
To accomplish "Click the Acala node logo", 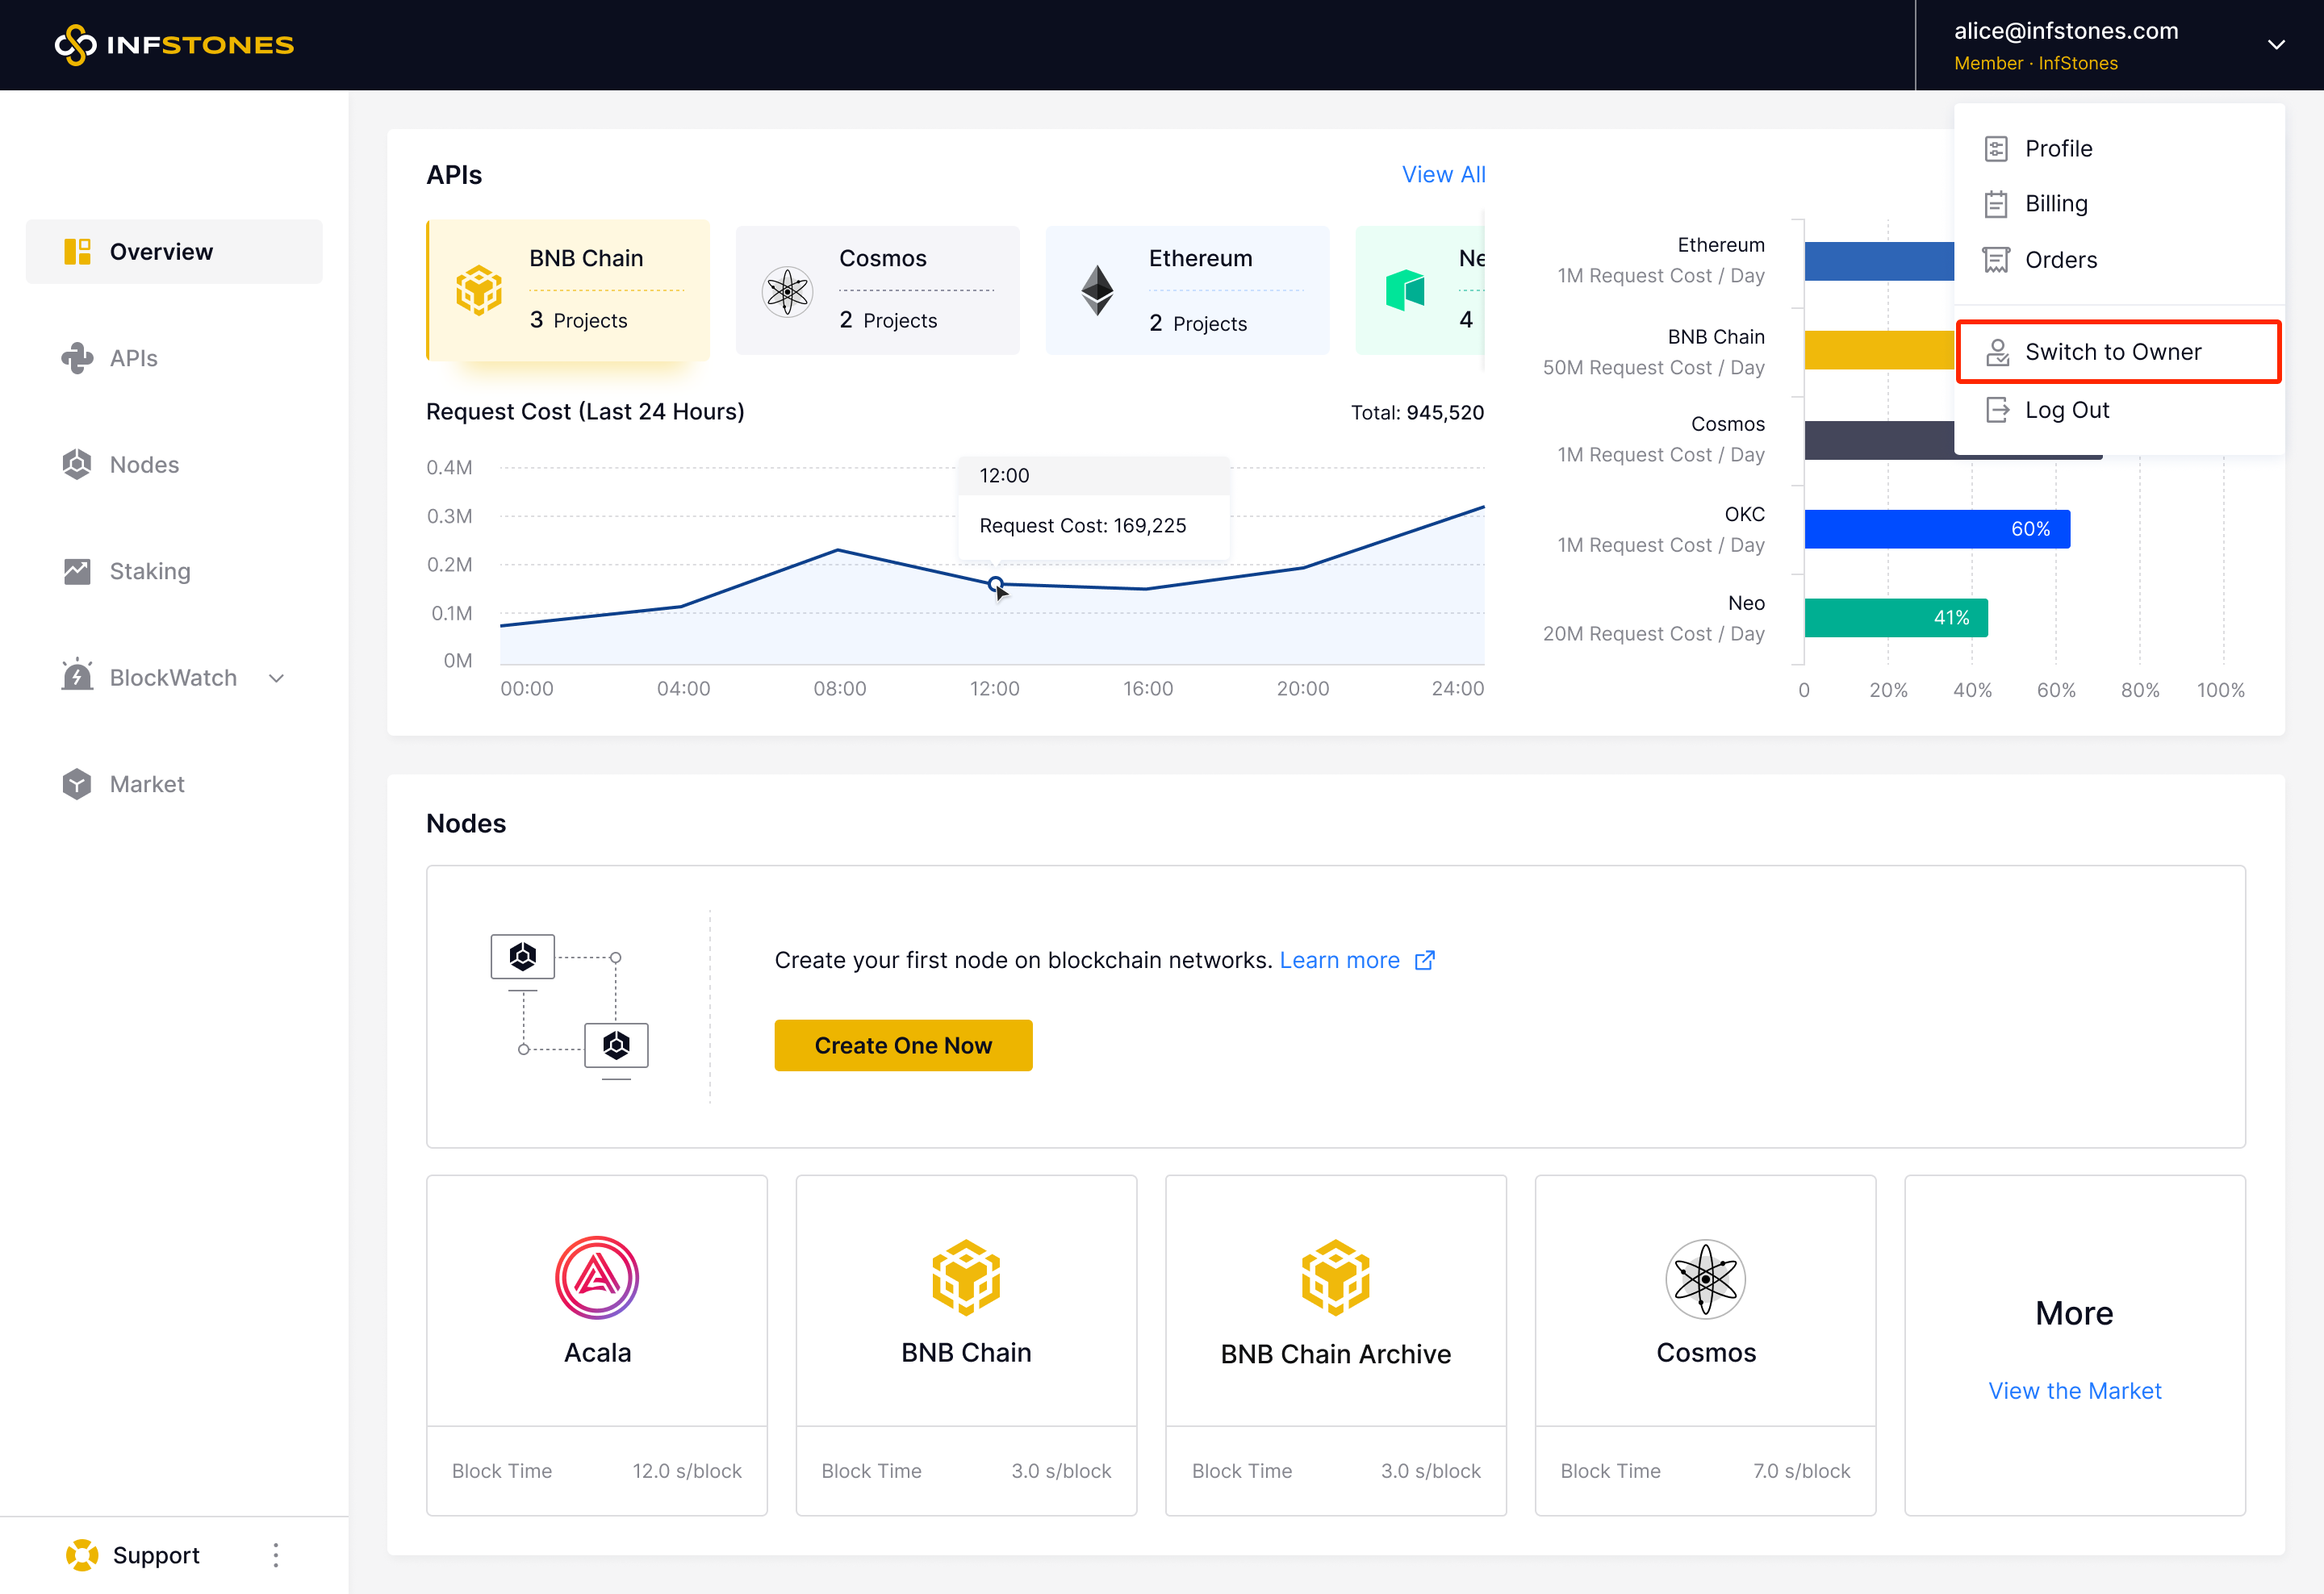I will [597, 1277].
